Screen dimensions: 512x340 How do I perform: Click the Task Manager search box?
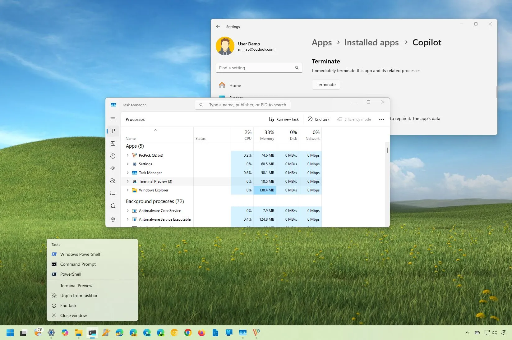click(x=243, y=105)
